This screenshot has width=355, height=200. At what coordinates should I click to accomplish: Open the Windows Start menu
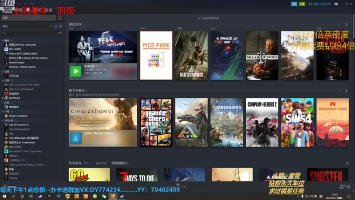coord(4,196)
